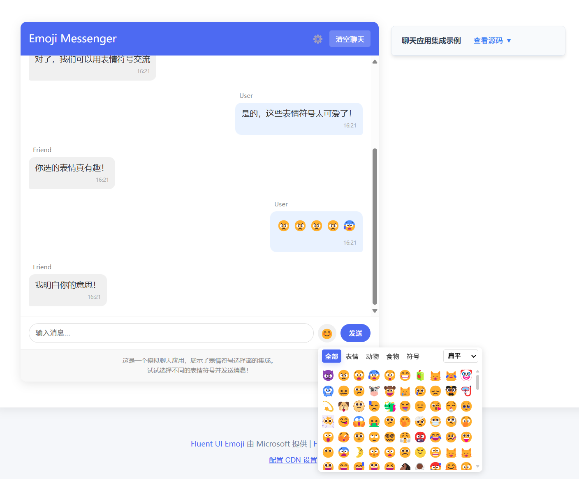Open the 配置 CDN 设置 link
Image resolution: width=579 pixels, height=479 pixels.
(x=293, y=460)
